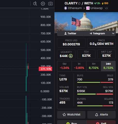Open the chart indicator quick-search icon
The height and width of the screenshot is (124, 118).
pyautogui.click(x=35, y=4)
